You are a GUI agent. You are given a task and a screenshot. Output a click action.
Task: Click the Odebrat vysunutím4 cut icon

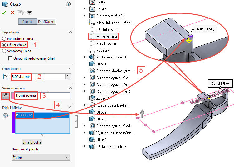(92, 126)
